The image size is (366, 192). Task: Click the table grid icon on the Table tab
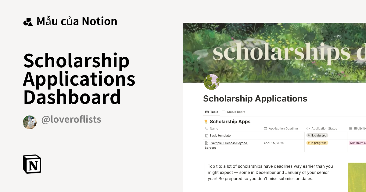[206, 112]
